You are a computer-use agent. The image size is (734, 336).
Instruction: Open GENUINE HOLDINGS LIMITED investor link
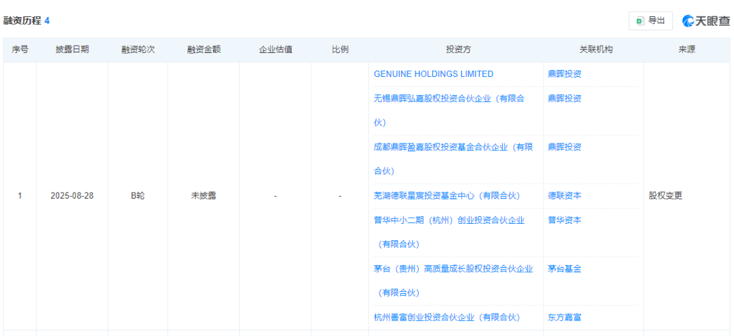click(x=434, y=74)
